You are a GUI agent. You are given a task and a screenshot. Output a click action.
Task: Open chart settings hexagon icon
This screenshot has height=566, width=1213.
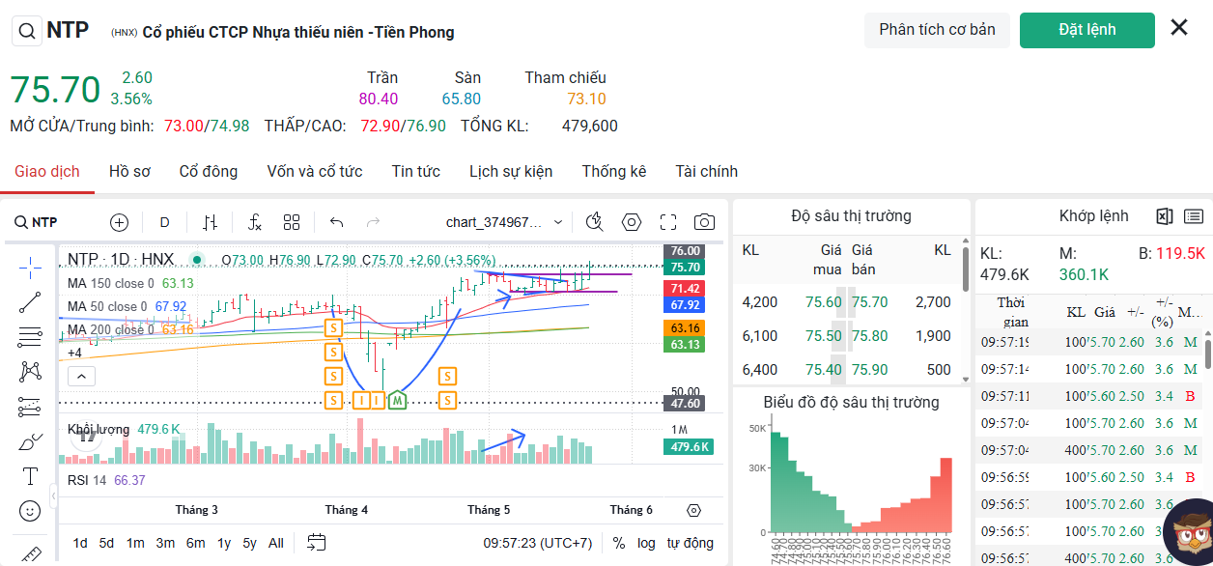click(x=632, y=222)
